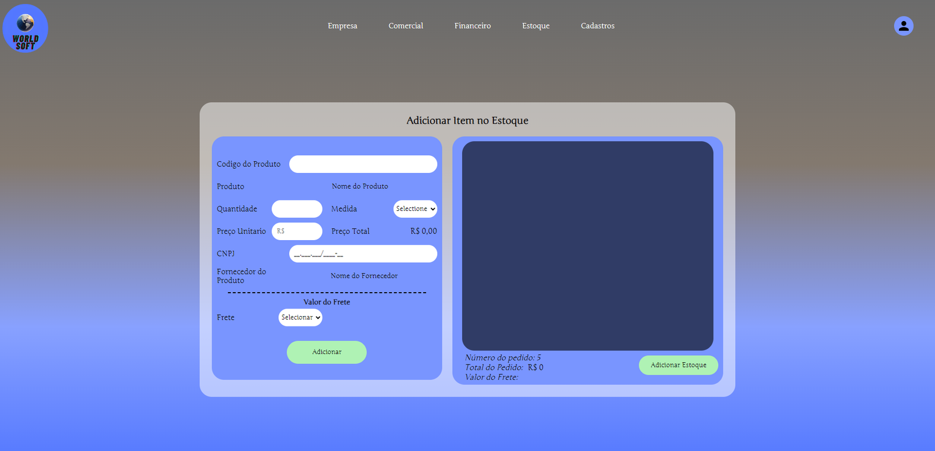Open the Frete Selecionar dropdown

click(x=300, y=317)
